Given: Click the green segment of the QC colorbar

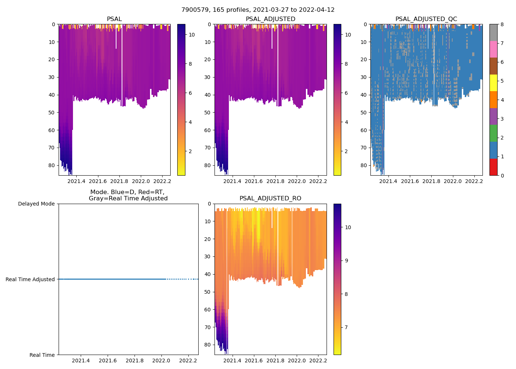Looking at the screenshot, I should (x=493, y=133).
